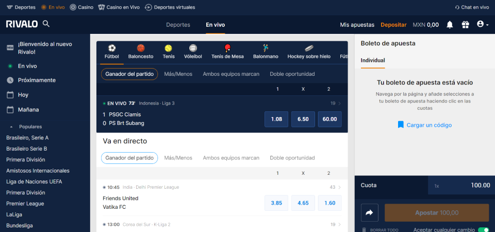This screenshot has height=232, width=495.
Task: Open En vivo in the top bar
Action: click(x=53, y=7)
